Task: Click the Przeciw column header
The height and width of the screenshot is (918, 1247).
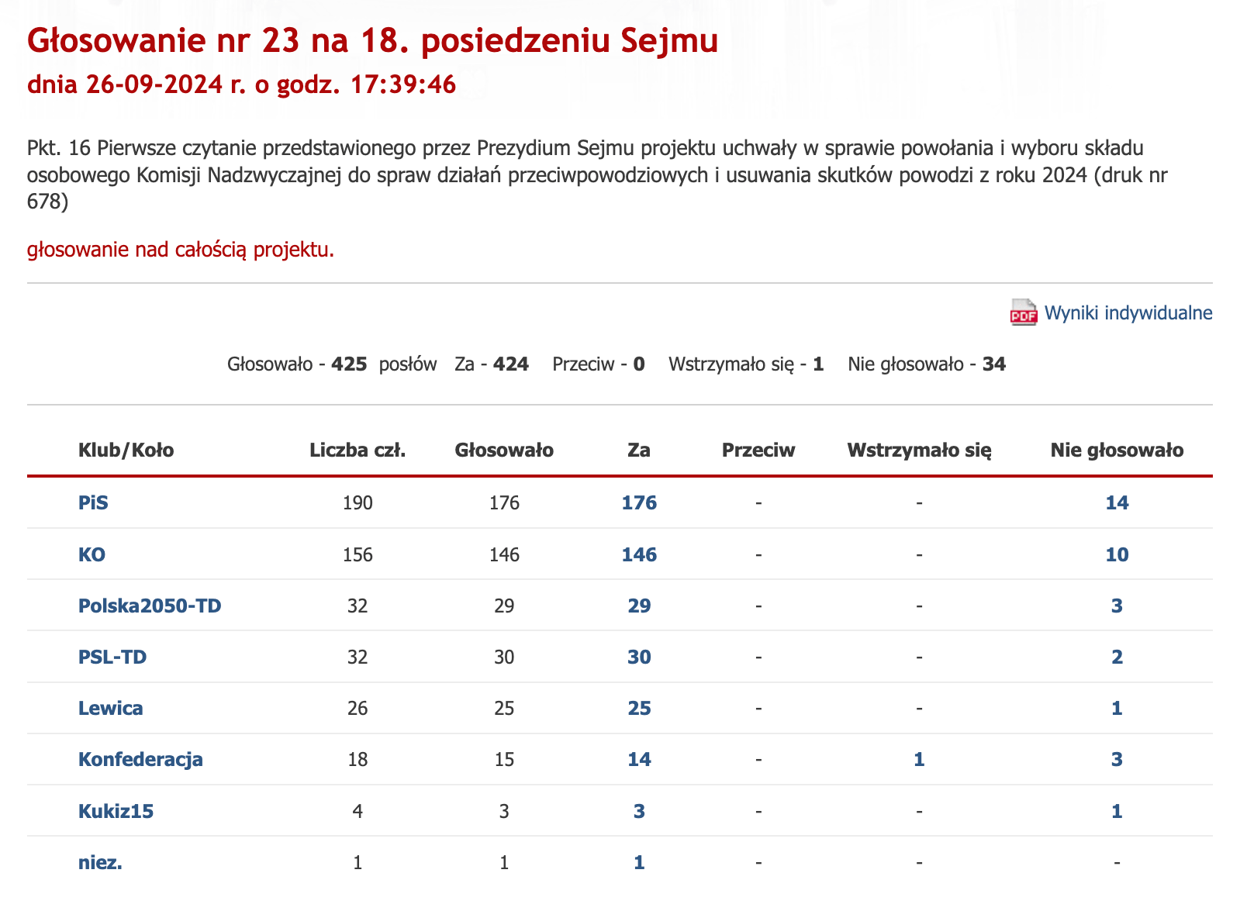Action: pos(758,450)
